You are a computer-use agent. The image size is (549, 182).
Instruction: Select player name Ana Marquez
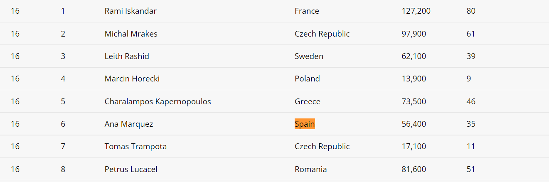129,124
